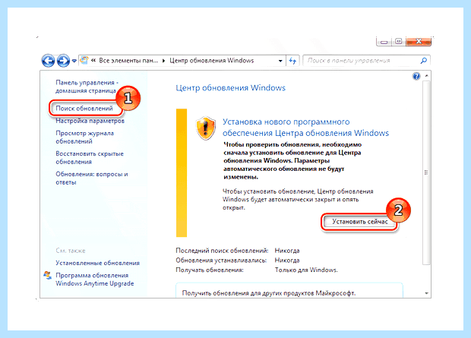Open recent pages dropdown next to Forward
Image resolution: width=471 pixels, height=338 pixels.
pos(74,61)
